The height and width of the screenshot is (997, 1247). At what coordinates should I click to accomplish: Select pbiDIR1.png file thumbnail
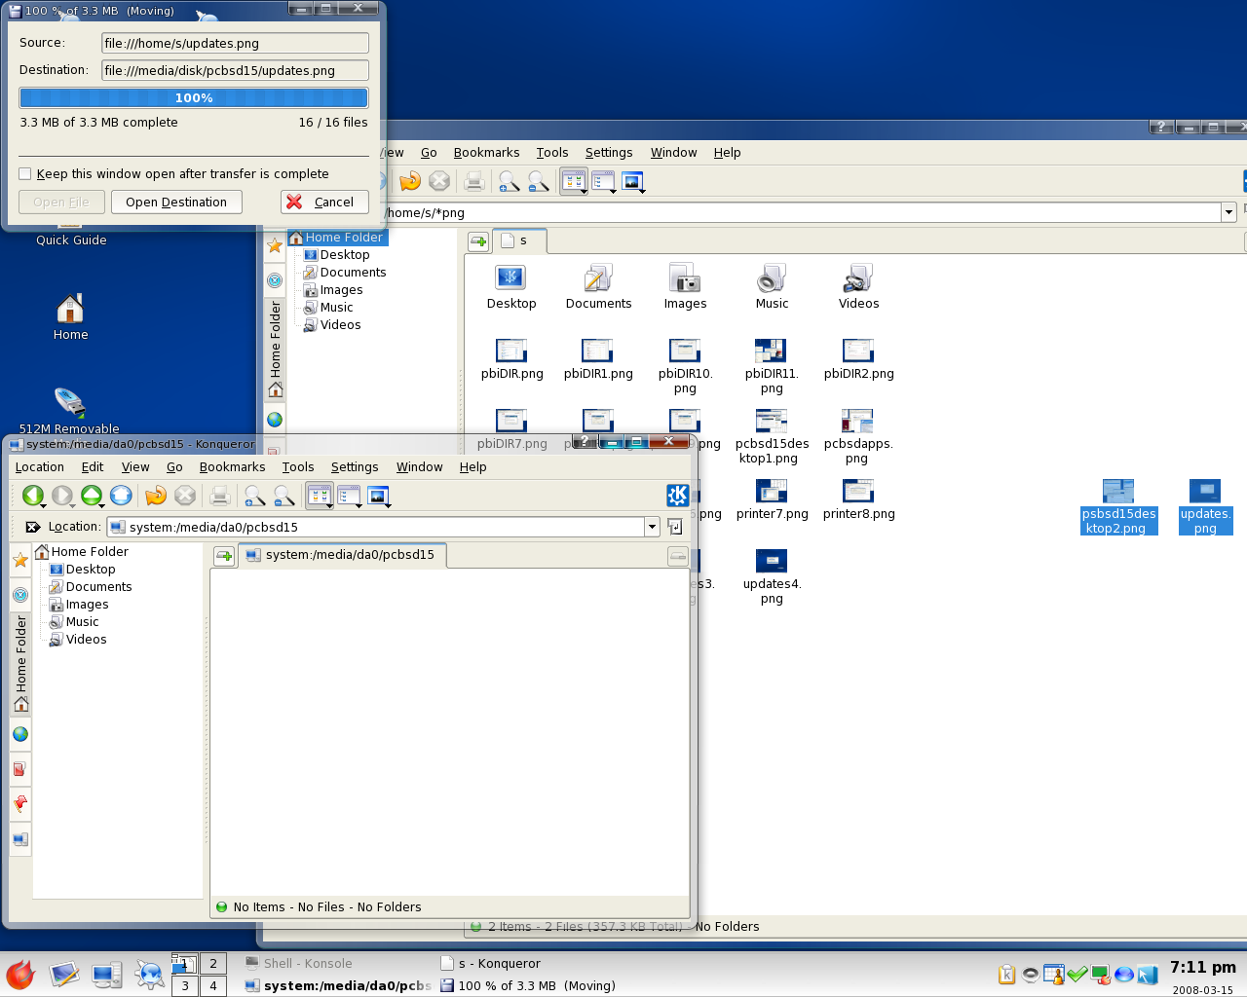[598, 359]
